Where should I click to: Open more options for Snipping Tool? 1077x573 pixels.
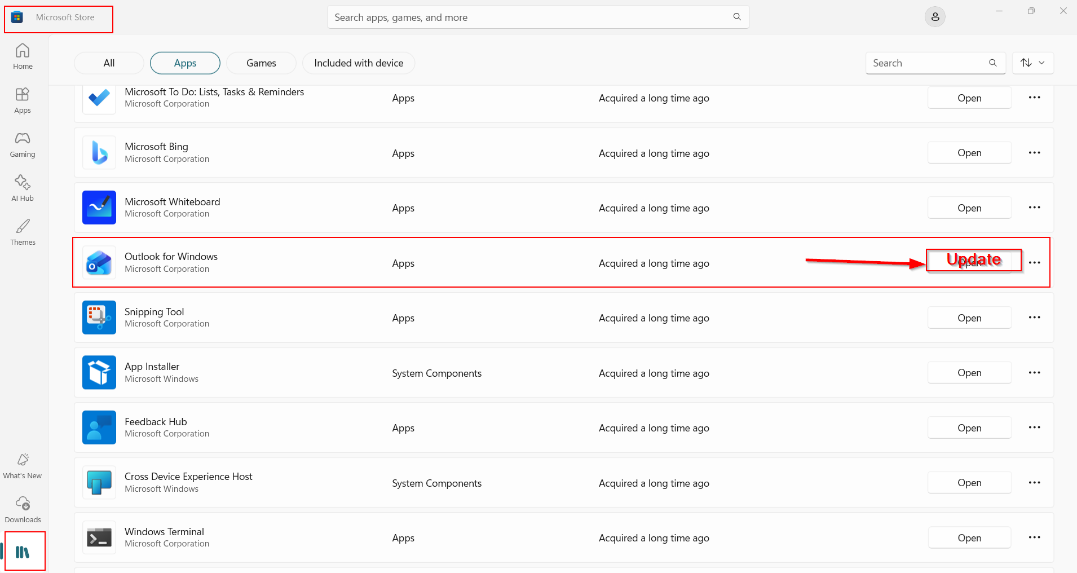(x=1034, y=318)
